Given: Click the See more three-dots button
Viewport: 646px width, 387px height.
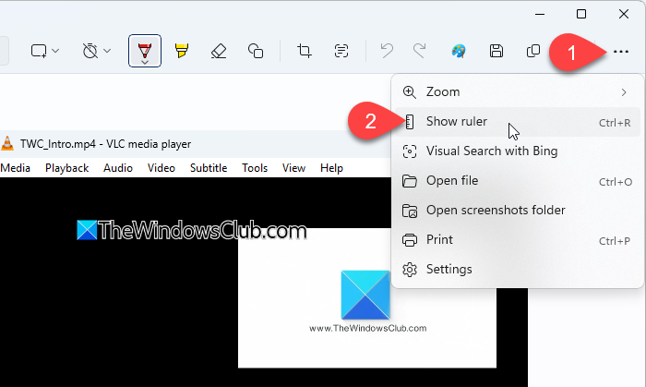Looking at the screenshot, I should (620, 52).
